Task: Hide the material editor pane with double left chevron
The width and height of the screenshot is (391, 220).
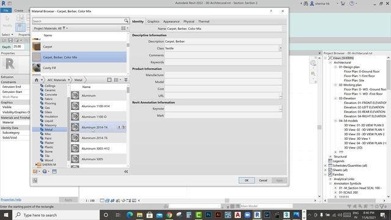Action: (126, 172)
